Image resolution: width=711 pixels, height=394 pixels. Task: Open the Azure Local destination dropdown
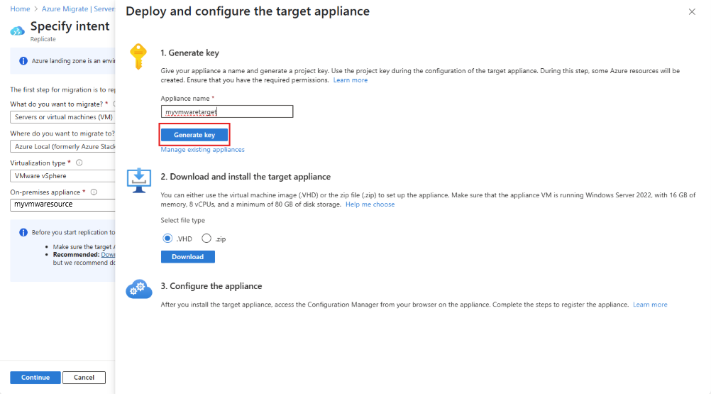(x=62, y=146)
